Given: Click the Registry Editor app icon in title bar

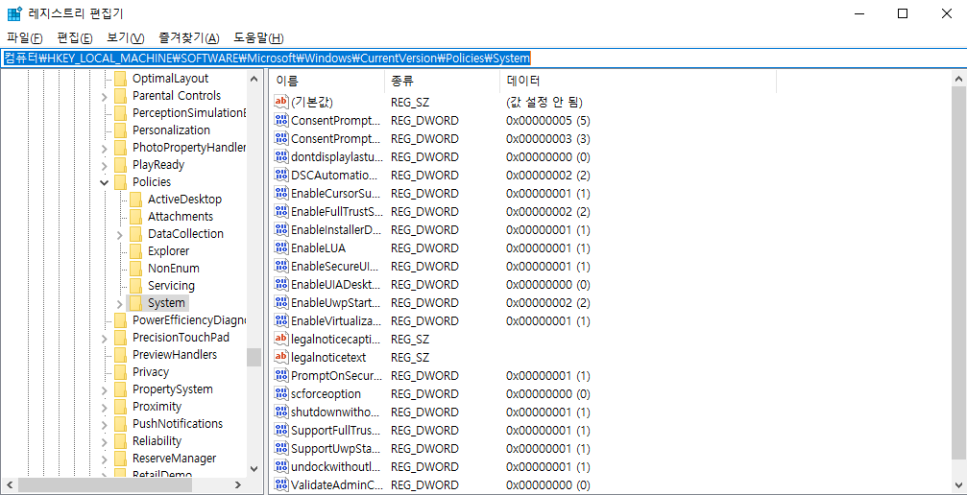Looking at the screenshot, I should tap(14, 12).
